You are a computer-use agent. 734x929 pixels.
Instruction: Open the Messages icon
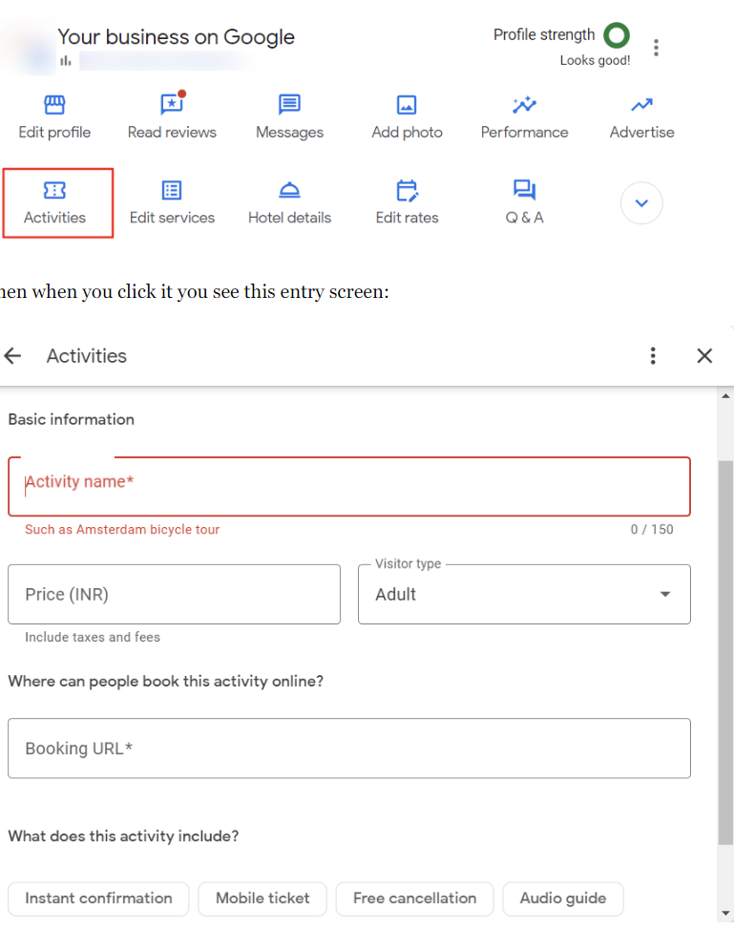coord(289,105)
